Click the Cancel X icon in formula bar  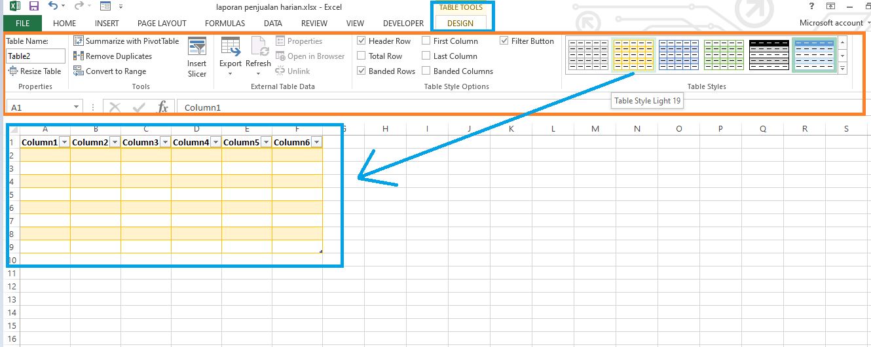pos(115,107)
